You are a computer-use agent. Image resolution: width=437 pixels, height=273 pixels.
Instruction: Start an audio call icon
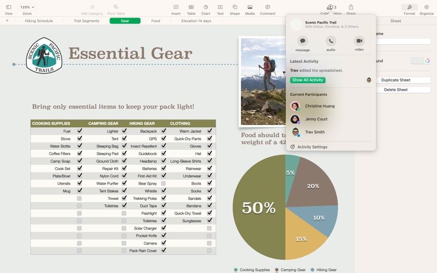(331, 41)
